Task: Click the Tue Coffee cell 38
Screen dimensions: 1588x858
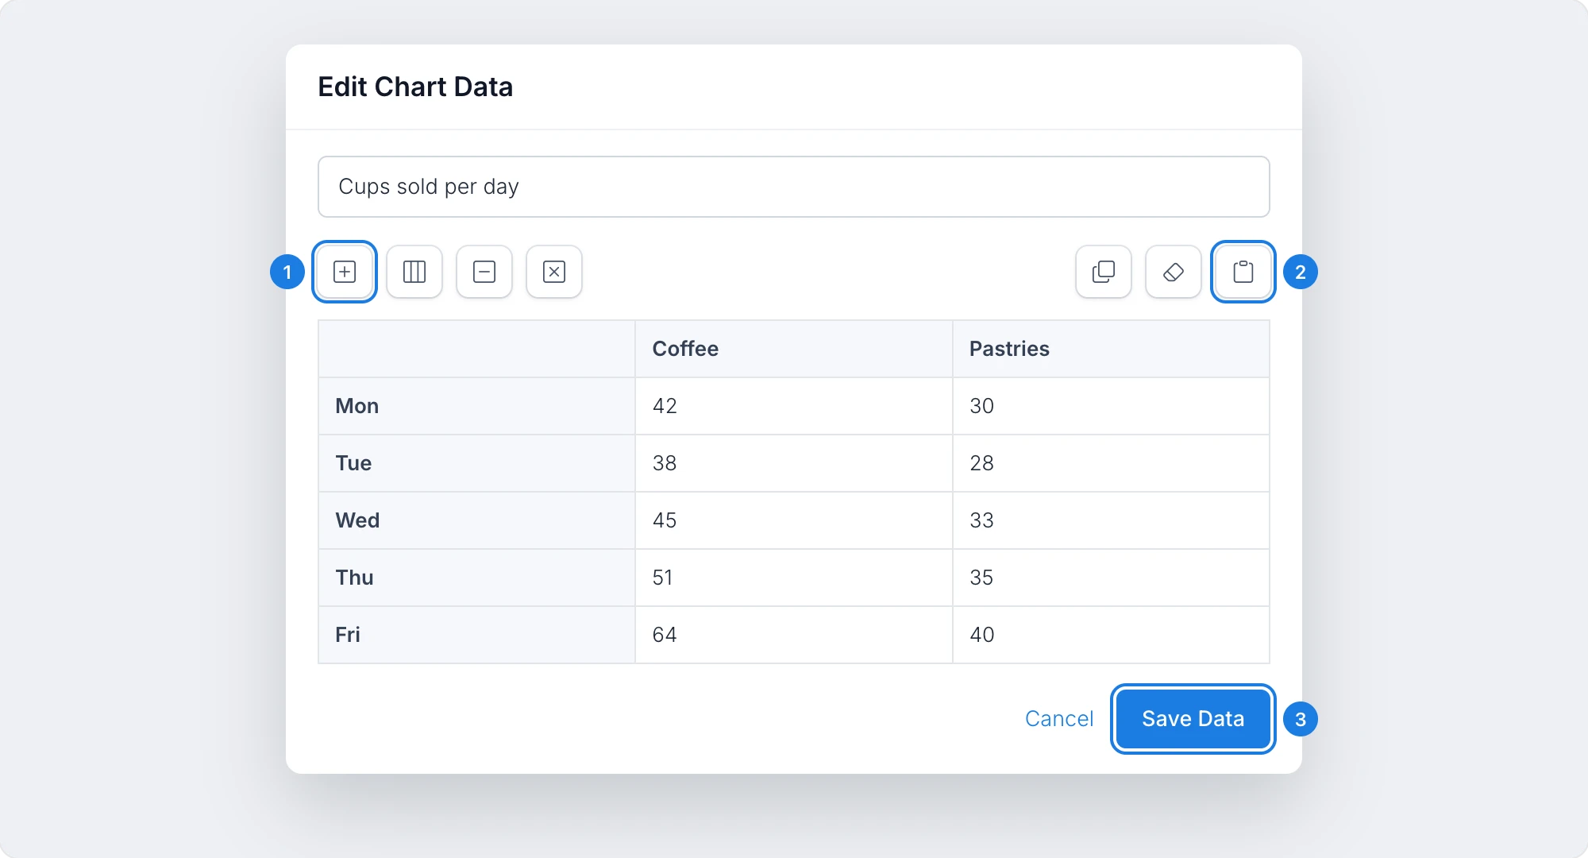Action: point(794,463)
